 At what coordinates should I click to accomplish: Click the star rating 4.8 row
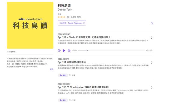coord(69,17)
